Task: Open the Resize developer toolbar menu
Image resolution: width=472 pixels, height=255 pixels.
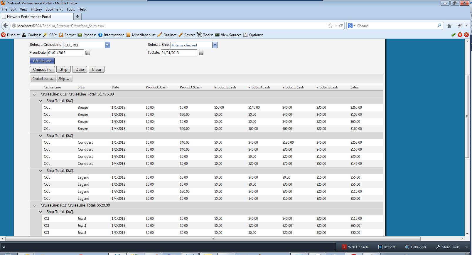Action: click(187, 35)
